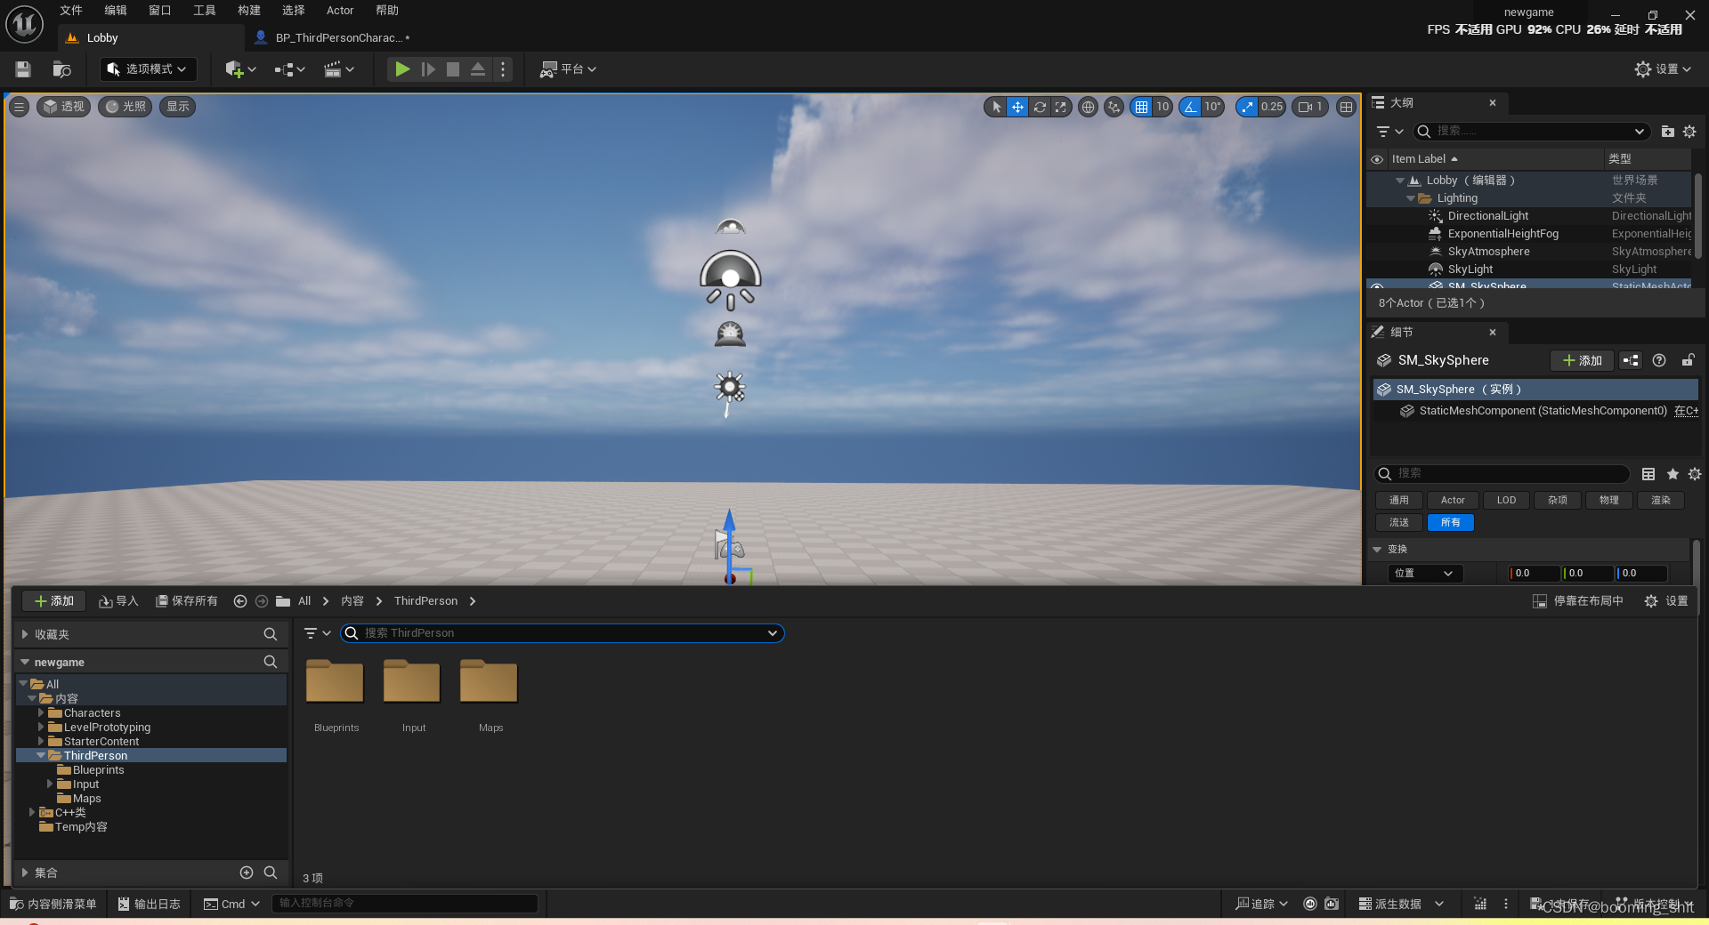1709x925 pixels.
Task: Expand the Characters folder in tree
Action: pyautogui.click(x=41, y=713)
